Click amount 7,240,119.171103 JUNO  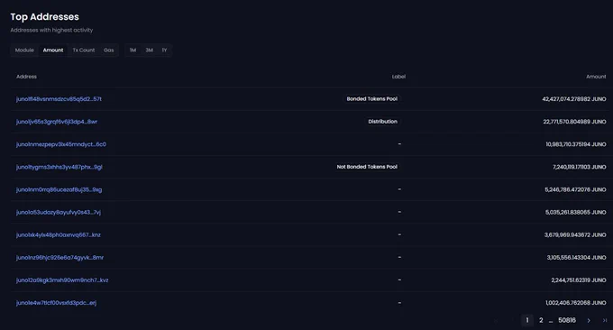point(580,167)
